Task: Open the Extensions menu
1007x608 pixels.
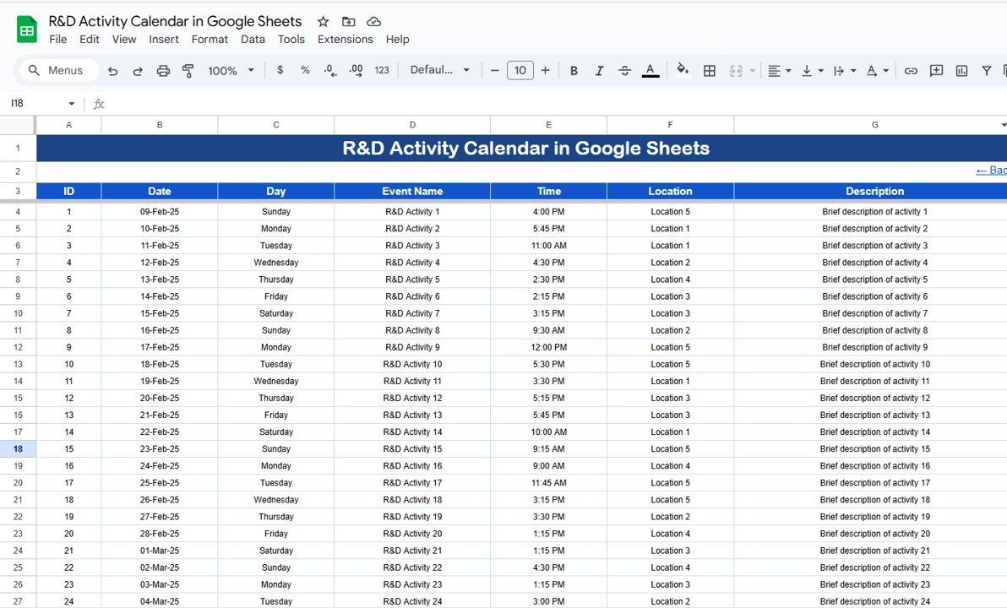Action: click(345, 39)
